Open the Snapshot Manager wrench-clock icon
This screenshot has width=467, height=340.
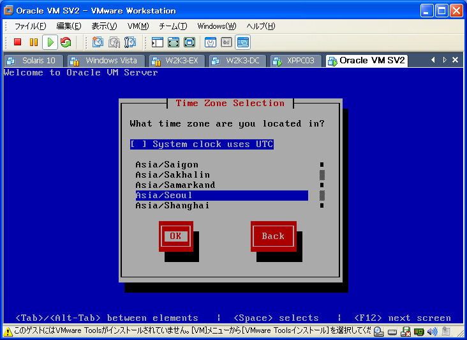[x=130, y=42]
